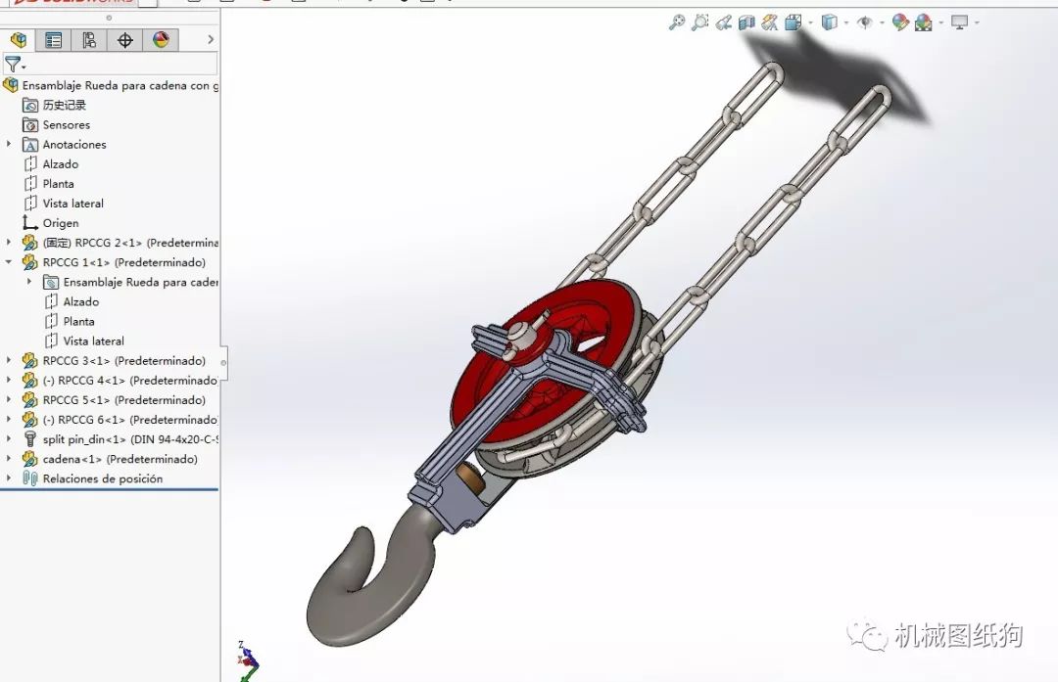
Task: Click the Display Style cube icon
Action: point(830,23)
